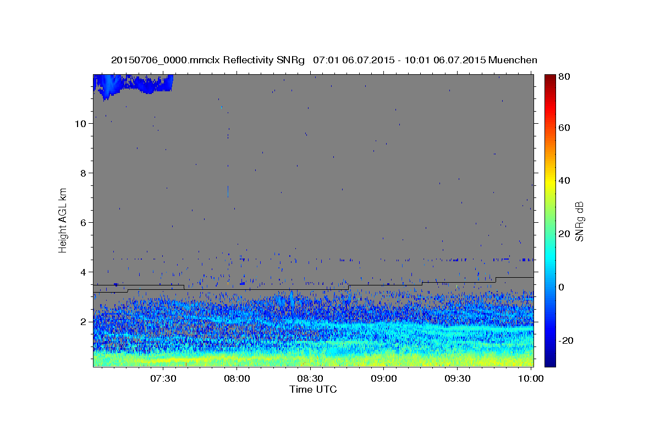The height and width of the screenshot is (440, 660).
Task: Click the height tick label 8
Action: (x=83, y=173)
